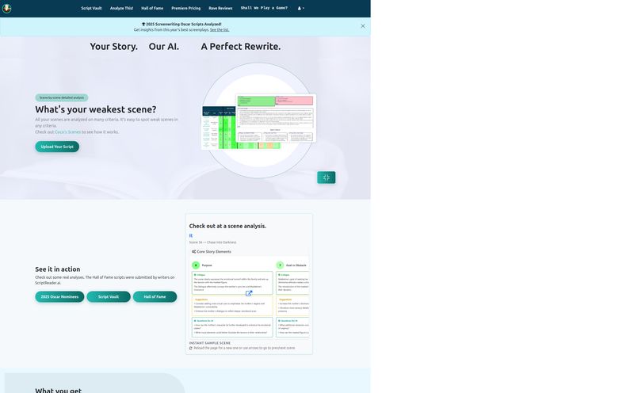Screen dimensions: 634x393
Task: Click the trophy icon in the banner
Action: pyautogui.click(x=143, y=25)
